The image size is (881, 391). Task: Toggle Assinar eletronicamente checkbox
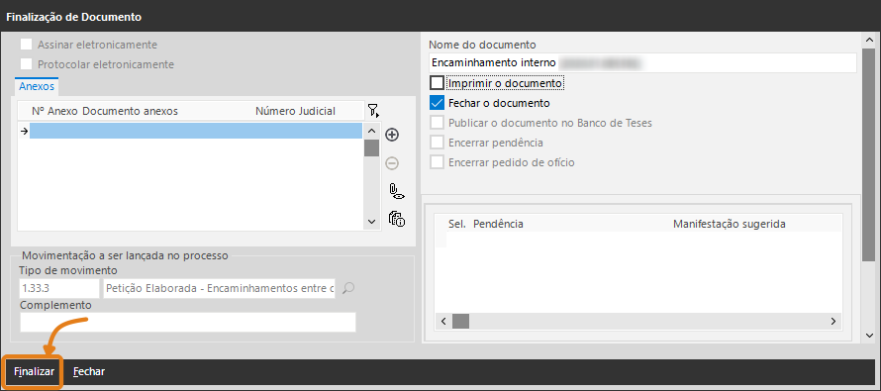point(26,45)
